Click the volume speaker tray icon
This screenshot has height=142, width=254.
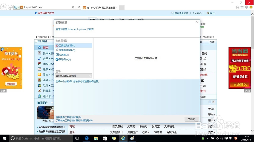(x=221, y=138)
